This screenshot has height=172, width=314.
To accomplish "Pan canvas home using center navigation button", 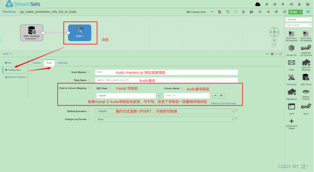I will click(274, 32).
